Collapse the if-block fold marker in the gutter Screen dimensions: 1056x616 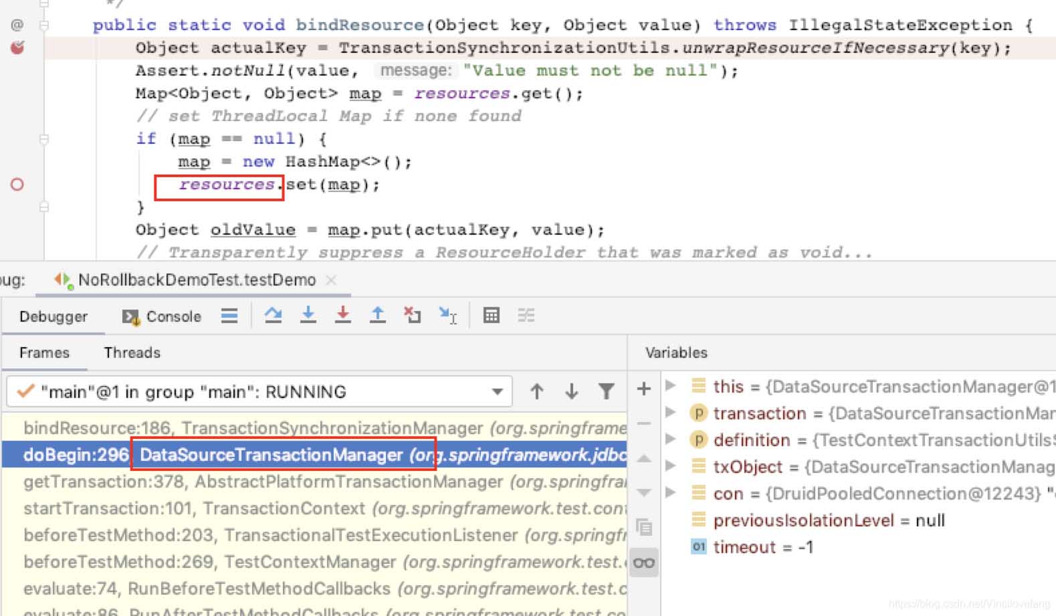point(44,139)
